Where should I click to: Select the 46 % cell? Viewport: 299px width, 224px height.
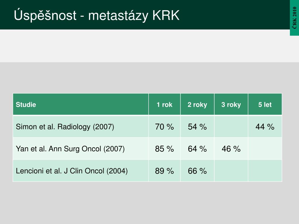point(231,149)
